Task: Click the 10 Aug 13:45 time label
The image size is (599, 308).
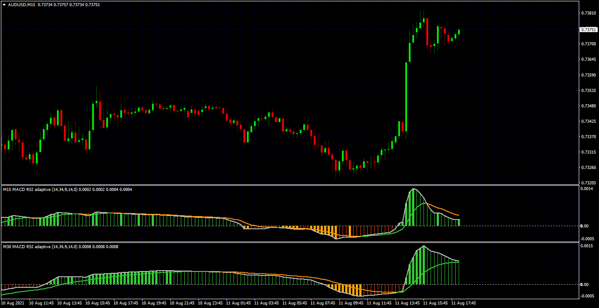Action: click(69, 303)
